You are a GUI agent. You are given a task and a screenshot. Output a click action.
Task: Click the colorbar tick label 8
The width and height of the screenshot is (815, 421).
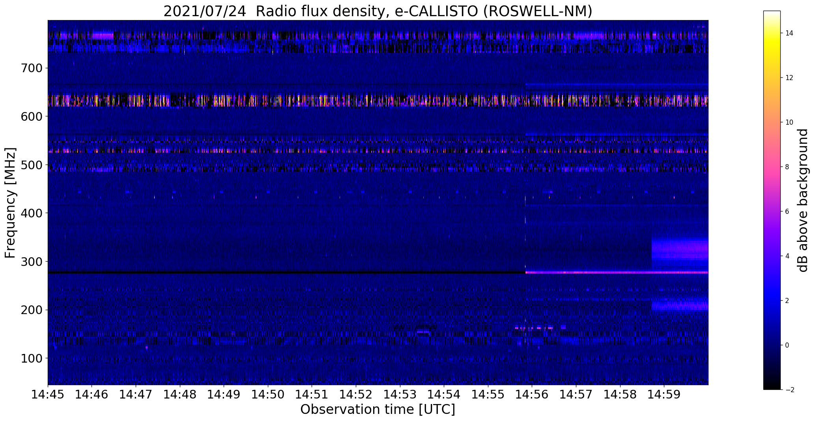click(x=787, y=167)
